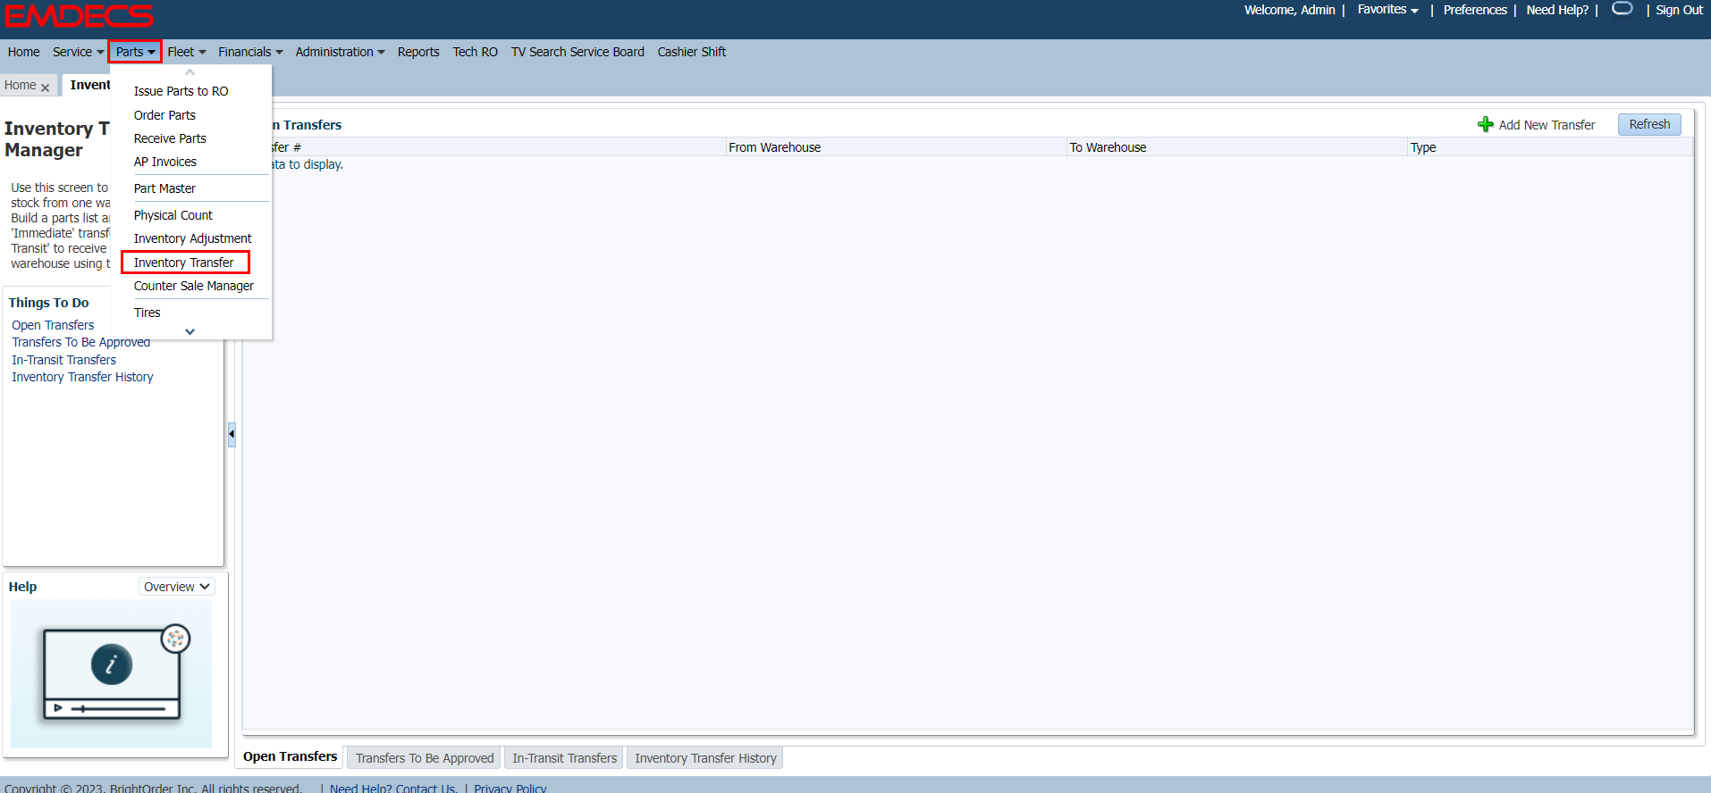Click Preferences in the header
The height and width of the screenshot is (793, 1711).
point(1475,10)
